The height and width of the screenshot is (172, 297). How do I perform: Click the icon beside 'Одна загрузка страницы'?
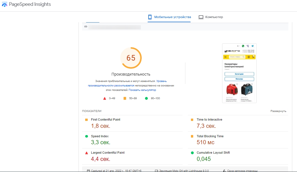(x=224, y=171)
